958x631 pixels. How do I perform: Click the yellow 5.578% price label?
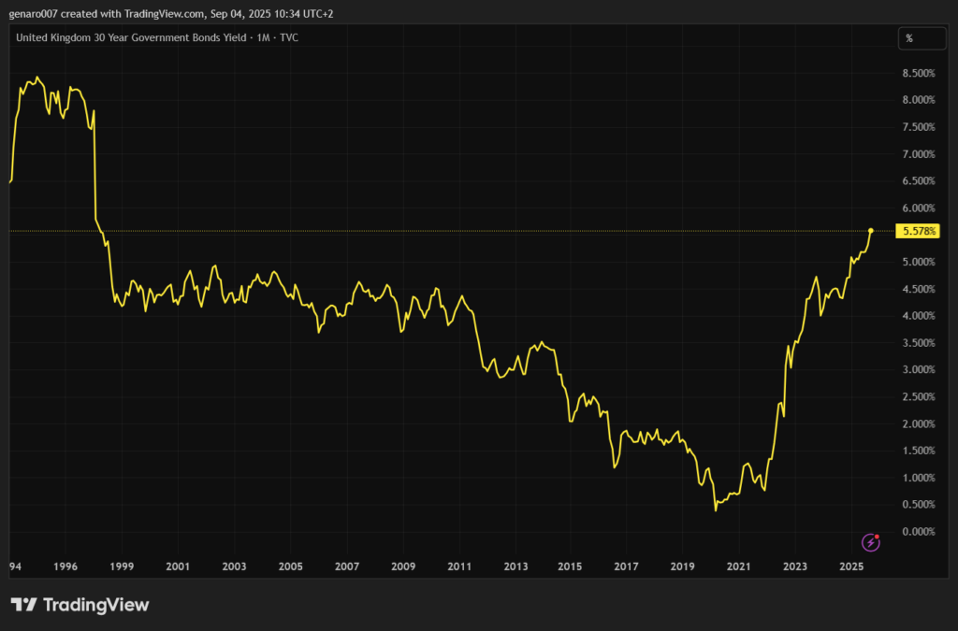(918, 231)
